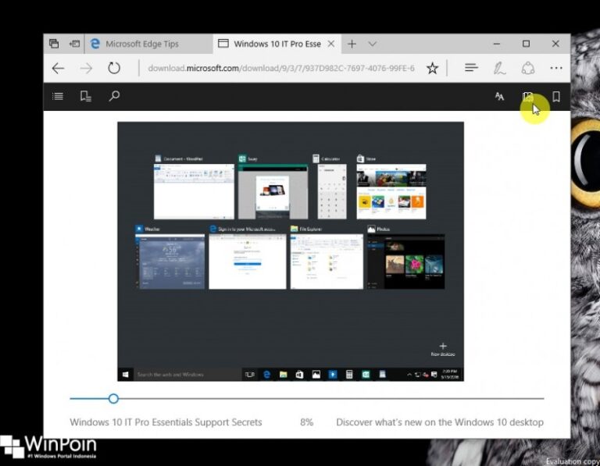Click the Share icon in Edge toolbar
The image size is (600, 466).
528,68
